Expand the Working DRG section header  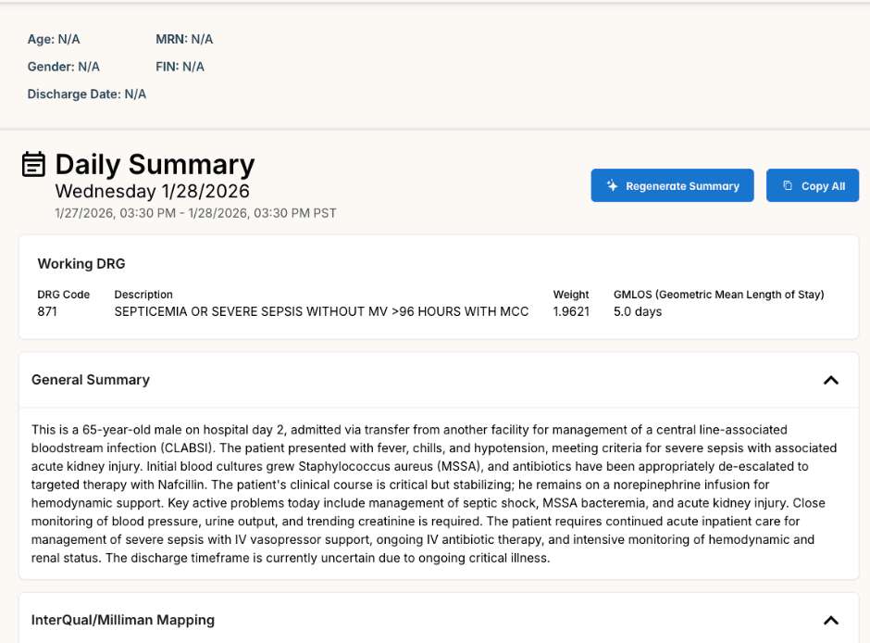coord(81,263)
